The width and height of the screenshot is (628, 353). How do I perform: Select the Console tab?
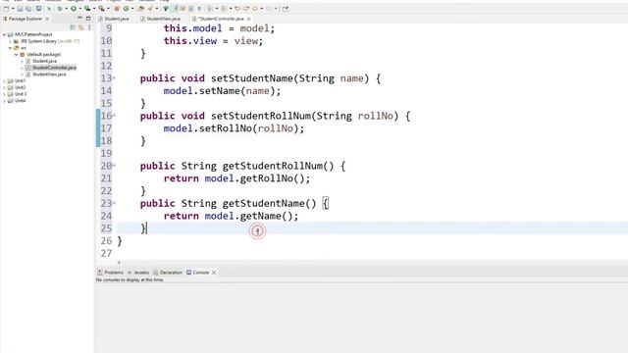(198, 273)
